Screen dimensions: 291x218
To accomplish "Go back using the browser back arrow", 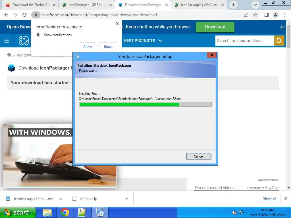I will 6,15.
